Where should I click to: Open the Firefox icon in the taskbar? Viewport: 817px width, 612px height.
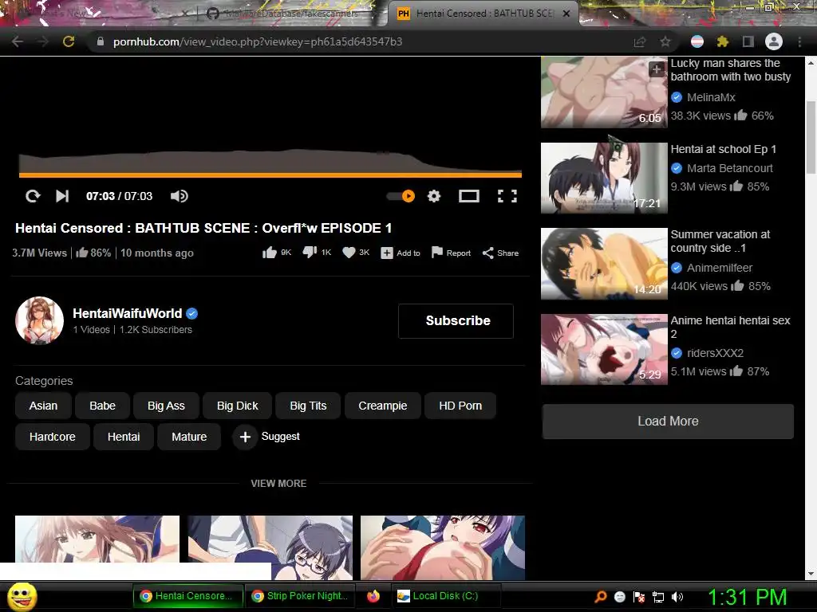tap(373, 596)
